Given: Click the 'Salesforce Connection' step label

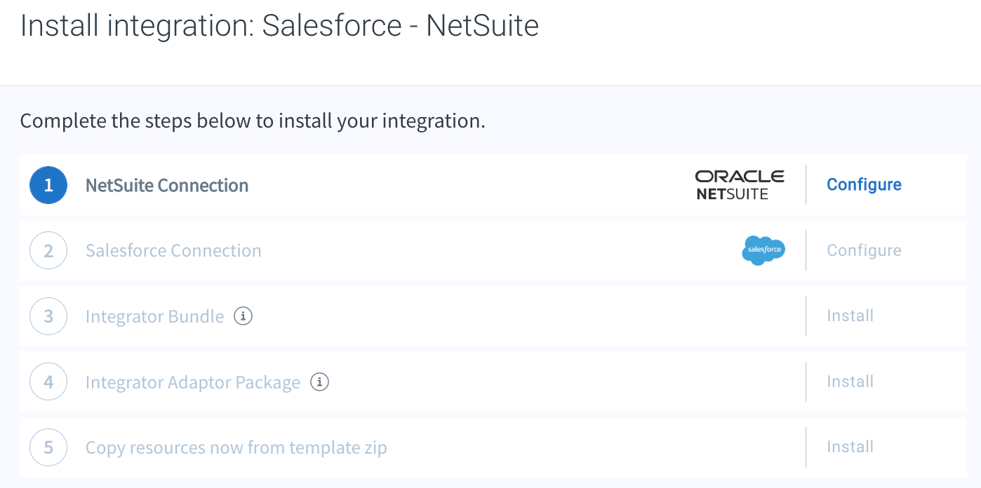Looking at the screenshot, I should (x=173, y=250).
